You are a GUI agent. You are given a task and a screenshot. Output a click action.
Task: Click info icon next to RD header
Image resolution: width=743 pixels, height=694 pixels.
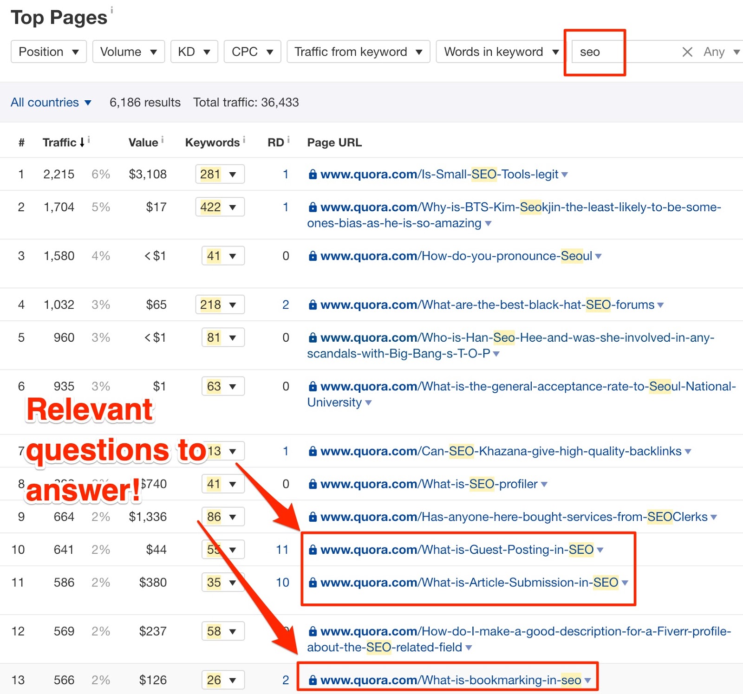(288, 139)
